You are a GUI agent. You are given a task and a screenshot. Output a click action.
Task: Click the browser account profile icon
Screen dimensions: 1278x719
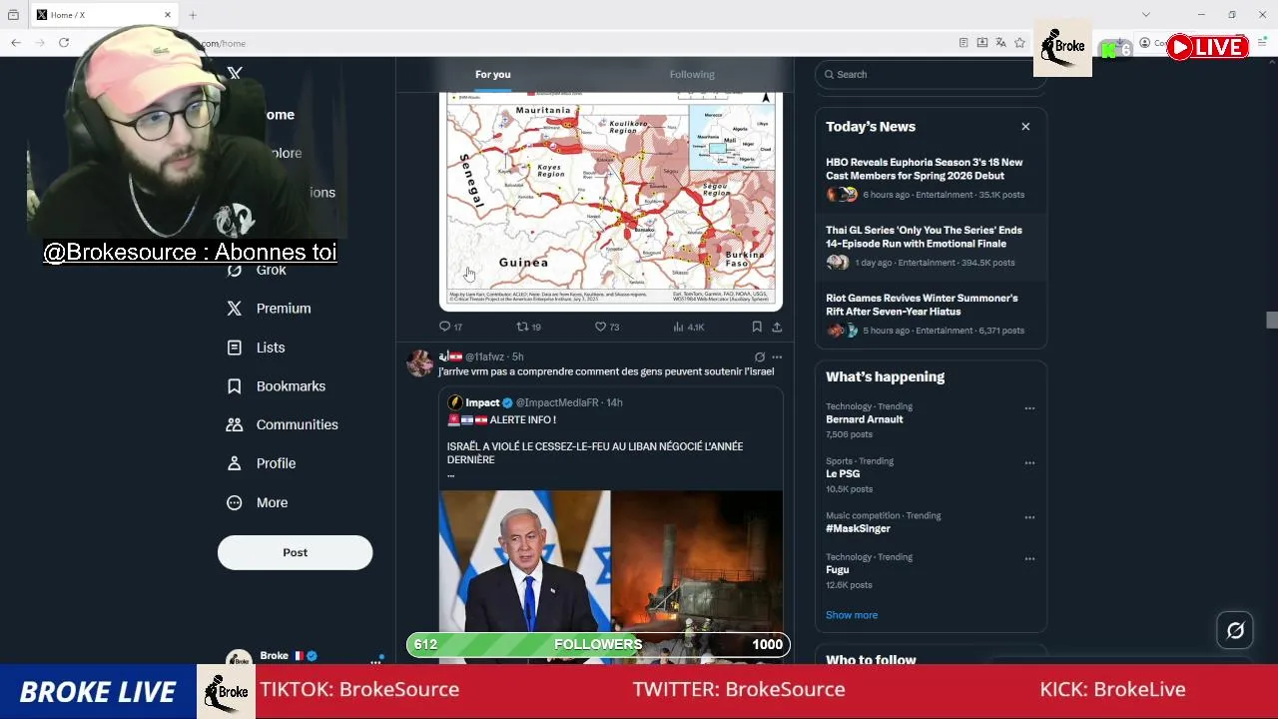click(x=1145, y=43)
